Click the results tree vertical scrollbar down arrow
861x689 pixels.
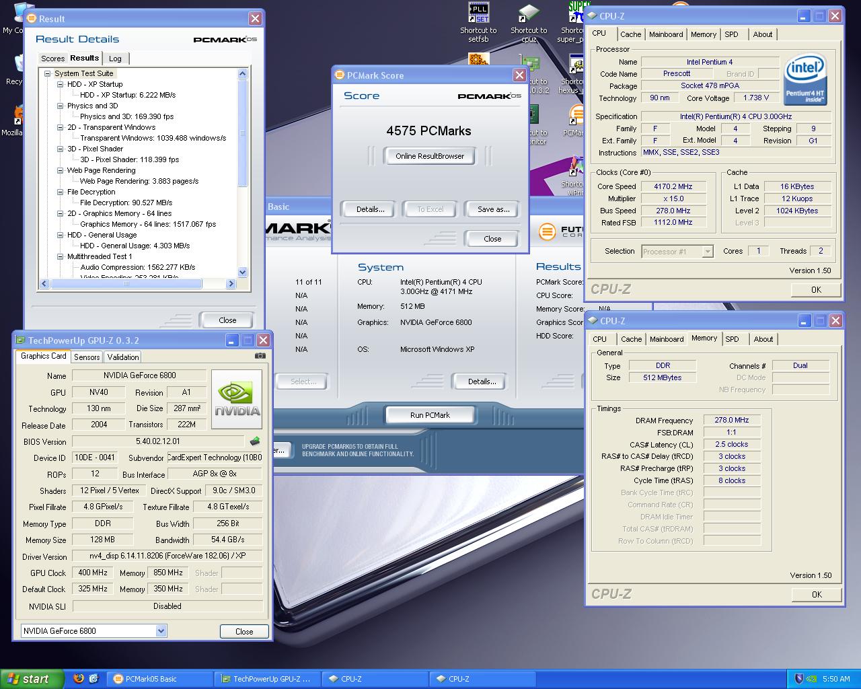[243, 272]
